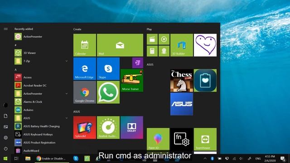Expand the Start menu hamburger navigation

tap(6, 29)
